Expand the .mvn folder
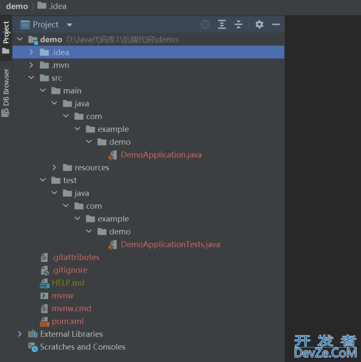Viewport: 361px width, 362px height. pyautogui.click(x=31, y=65)
